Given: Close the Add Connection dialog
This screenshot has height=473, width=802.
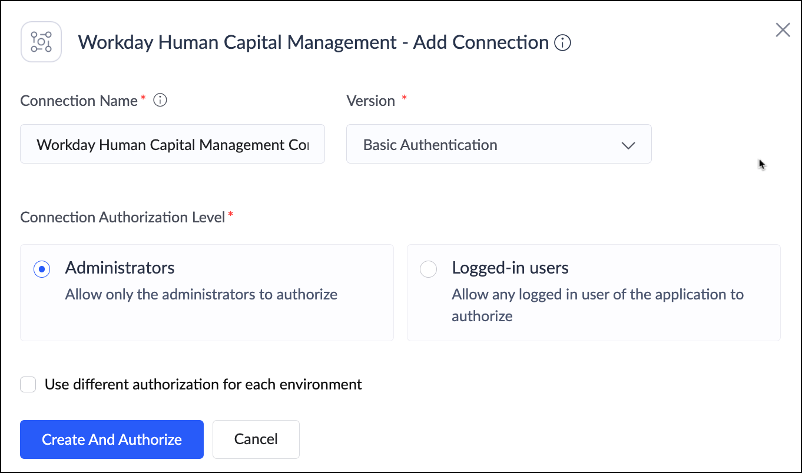Looking at the screenshot, I should [x=783, y=30].
